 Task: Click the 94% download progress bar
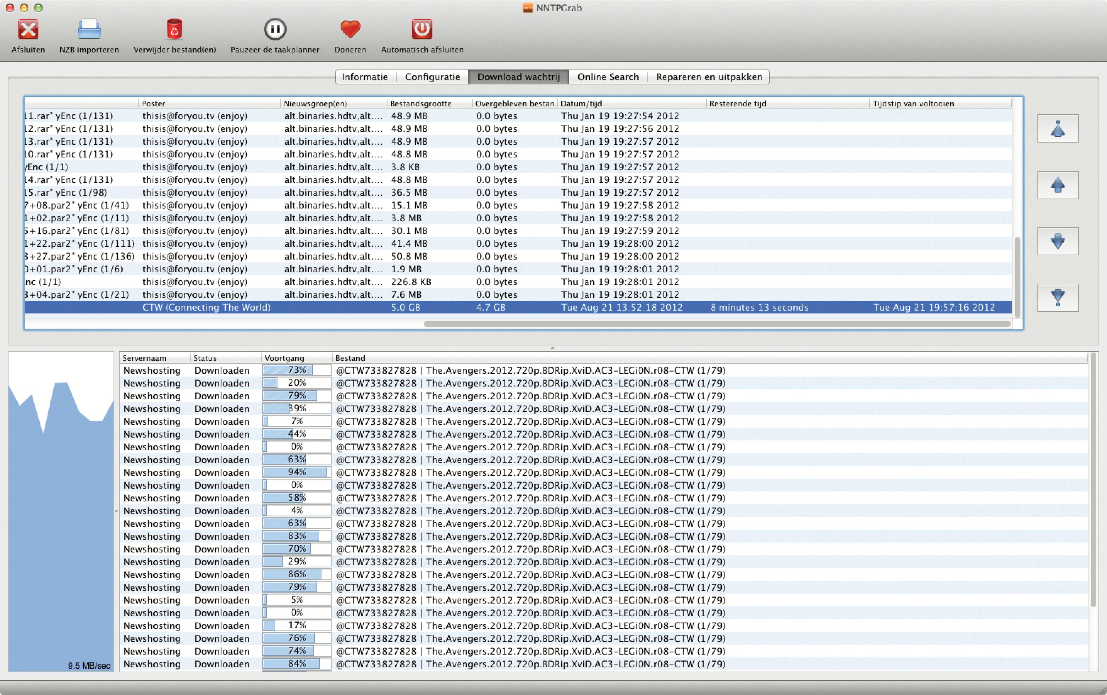coord(297,472)
